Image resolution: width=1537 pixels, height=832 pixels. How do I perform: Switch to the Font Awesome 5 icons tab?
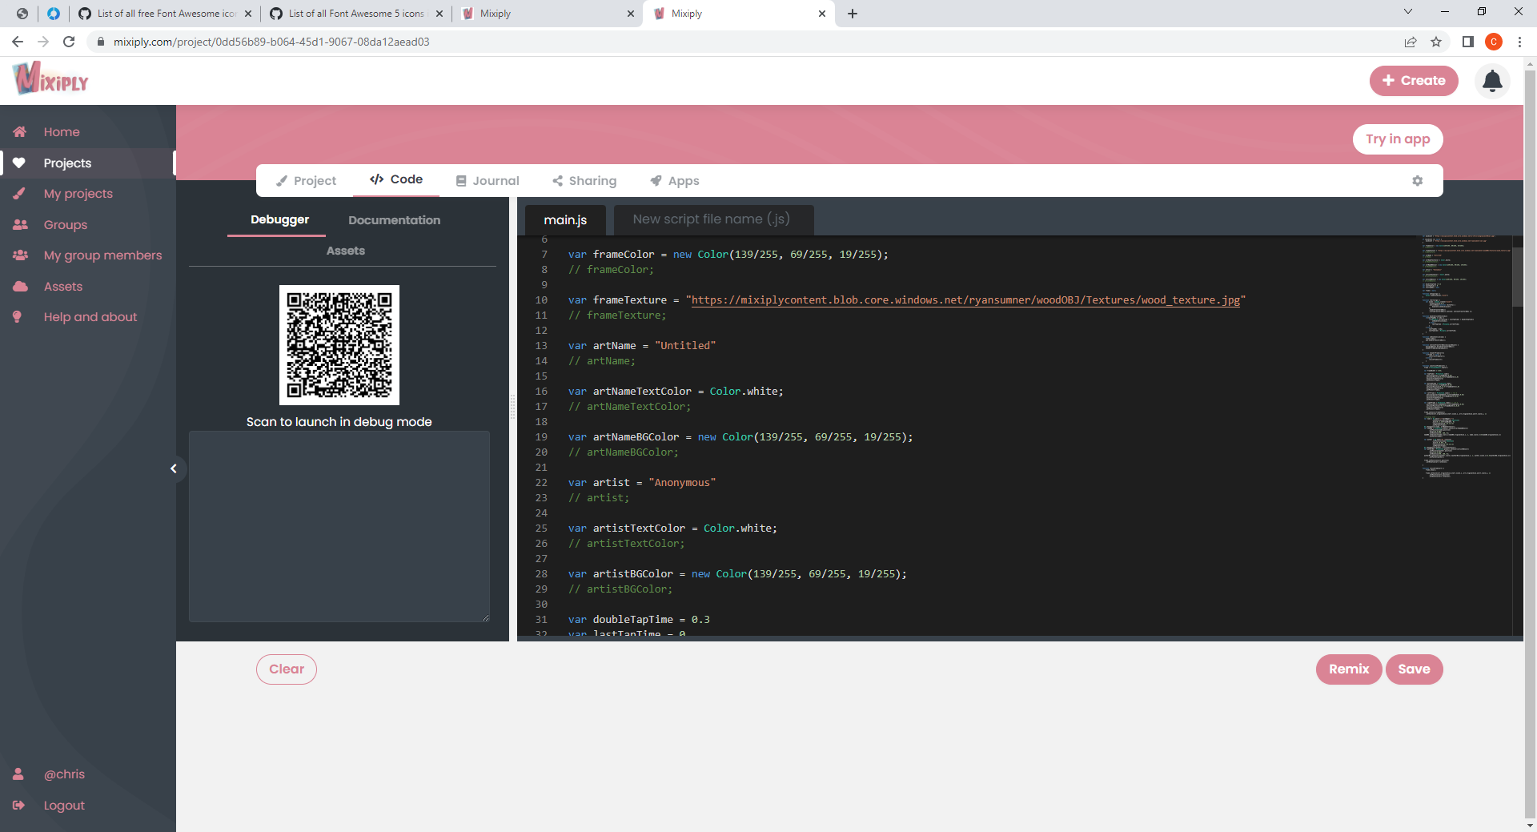pos(356,14)
